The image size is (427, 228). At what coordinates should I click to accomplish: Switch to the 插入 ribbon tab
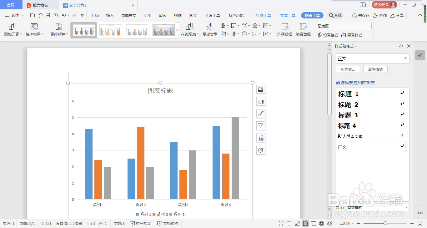point(110,15)
